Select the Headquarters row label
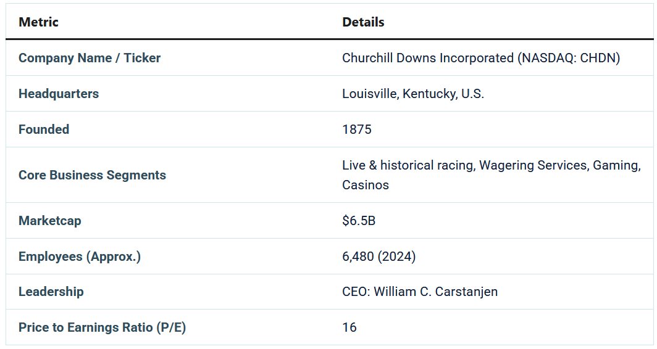 [x=59, y=94]
